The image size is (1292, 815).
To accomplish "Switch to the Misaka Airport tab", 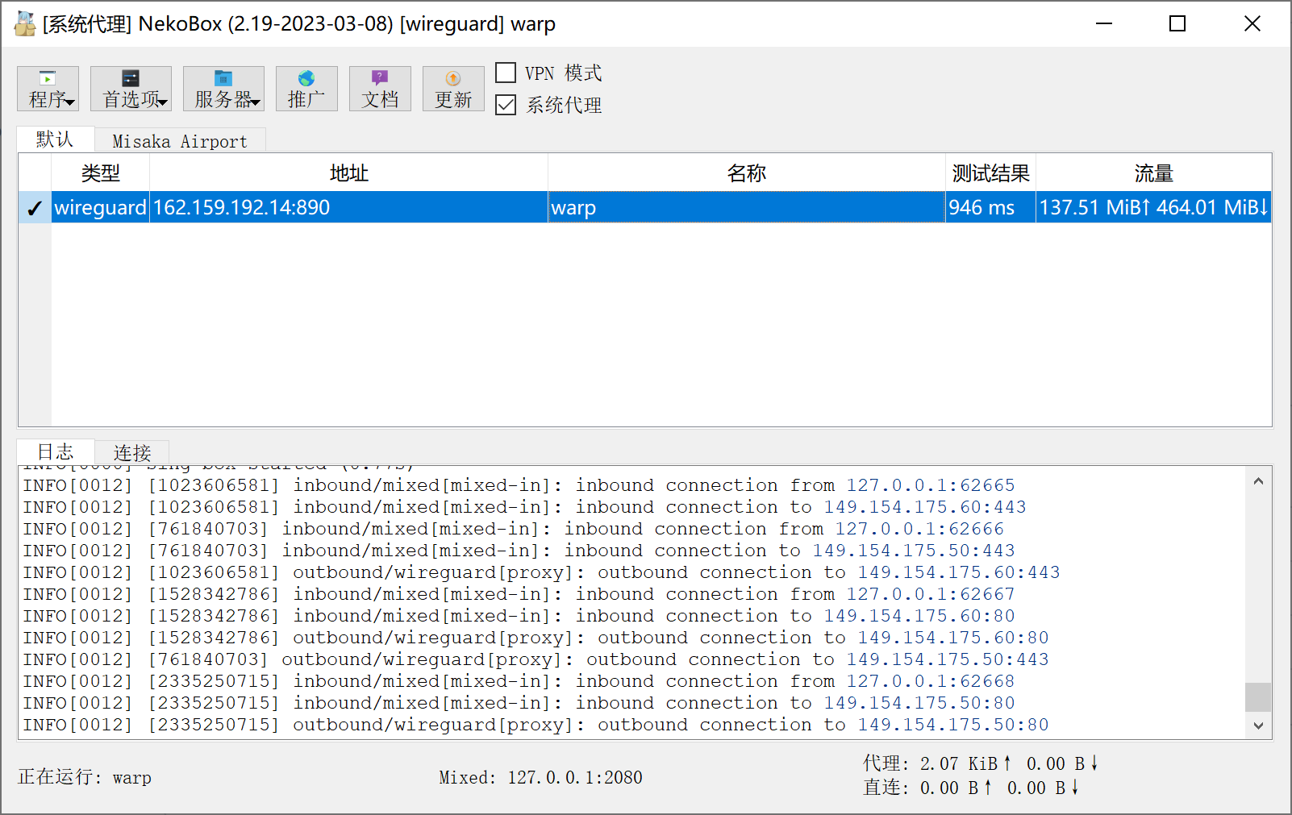I will tap(180, 141).
